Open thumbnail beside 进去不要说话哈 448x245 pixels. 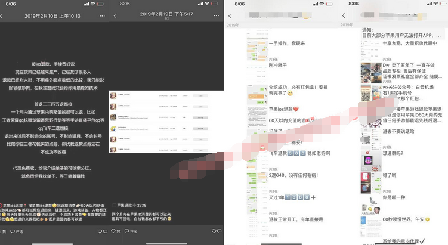coord(371,139)
